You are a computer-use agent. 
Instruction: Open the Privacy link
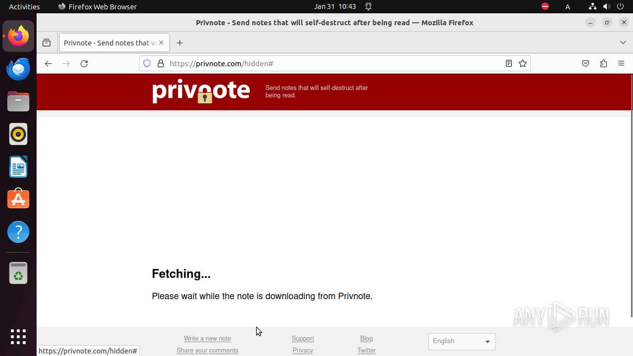click(x=303, y=351)
